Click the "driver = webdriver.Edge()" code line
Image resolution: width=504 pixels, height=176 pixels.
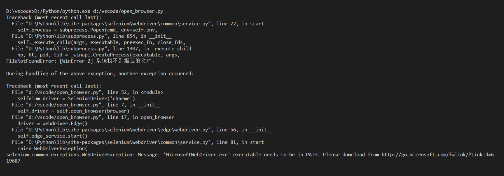click(x=52, y=123)
